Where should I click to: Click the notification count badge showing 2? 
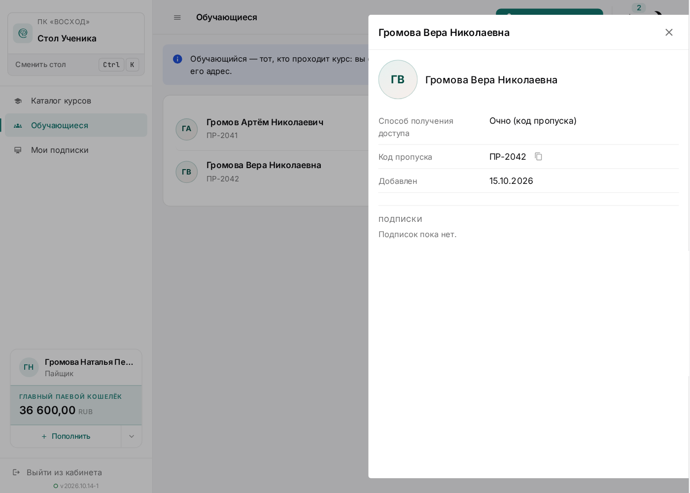click(639, 8)
